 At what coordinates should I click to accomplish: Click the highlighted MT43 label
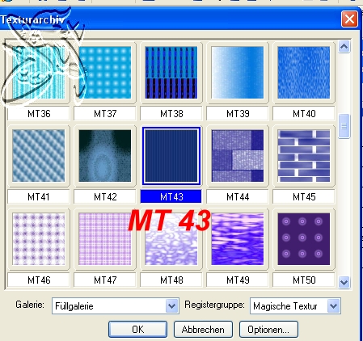click(171, 196)
